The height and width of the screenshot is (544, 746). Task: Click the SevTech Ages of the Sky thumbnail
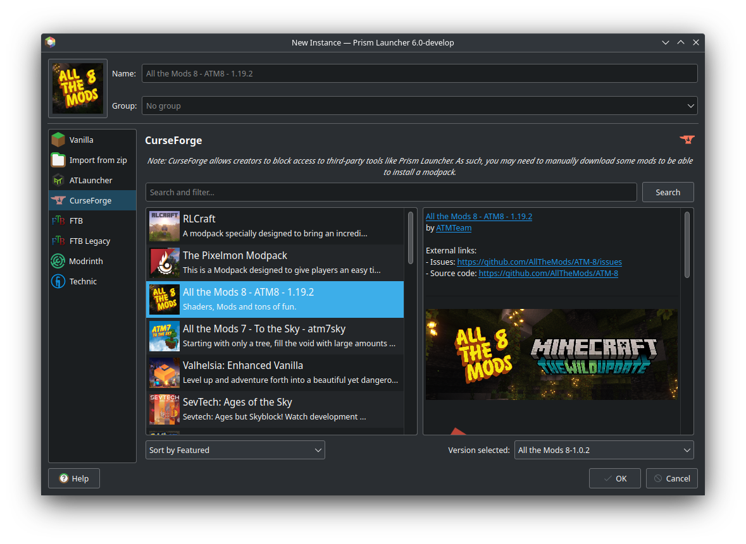point(164,409)
